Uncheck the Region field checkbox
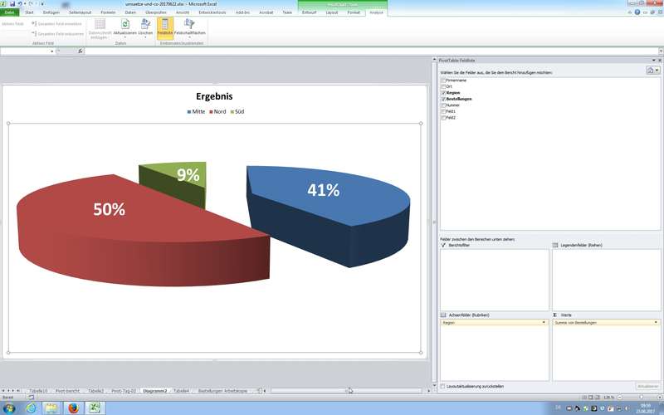Viewport: 664px width, 415px height. click(443, 93)
